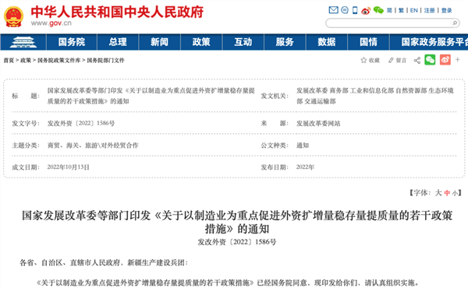Open the mobile phone version icon
This screenshot has height=291, width=468.
[355, 10]
